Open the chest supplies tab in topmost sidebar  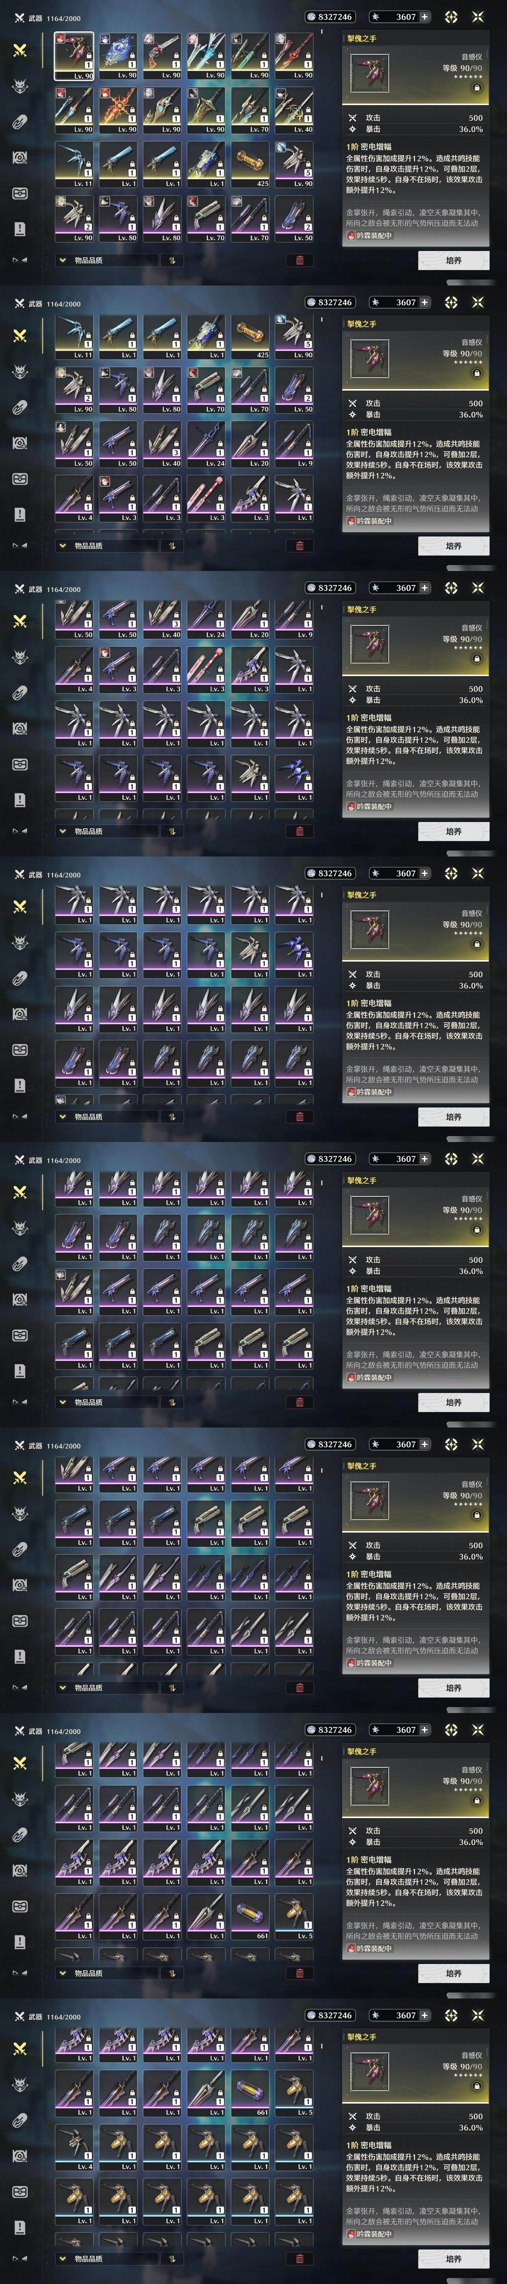19,193
